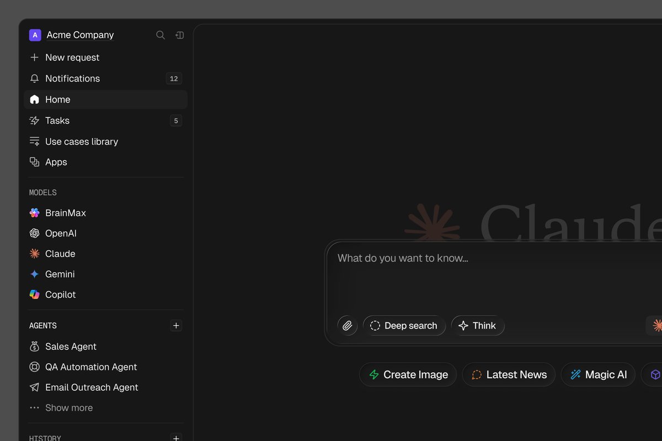Open the sidebar search icon
This screenshot has height=441, width=662.
point(161,35)
